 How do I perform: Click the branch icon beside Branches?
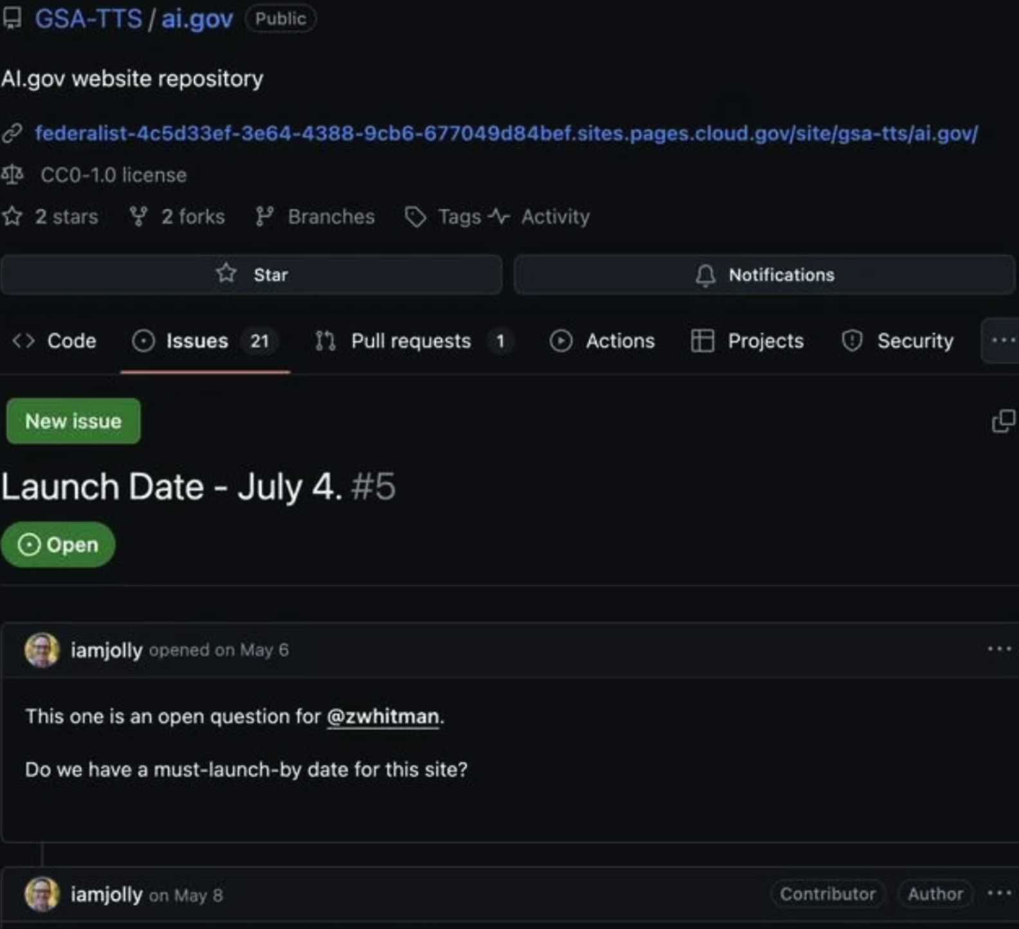[x=264, y=217]
